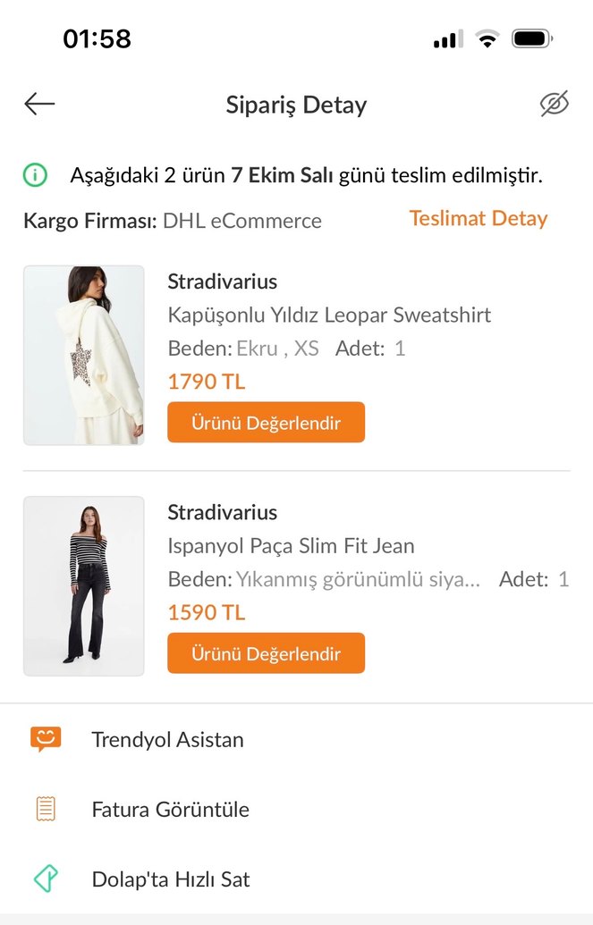Rate the Ispanyol Paça Slim Fit Jean
Screen dimensions: 593x925
click(x=266, y=653)
